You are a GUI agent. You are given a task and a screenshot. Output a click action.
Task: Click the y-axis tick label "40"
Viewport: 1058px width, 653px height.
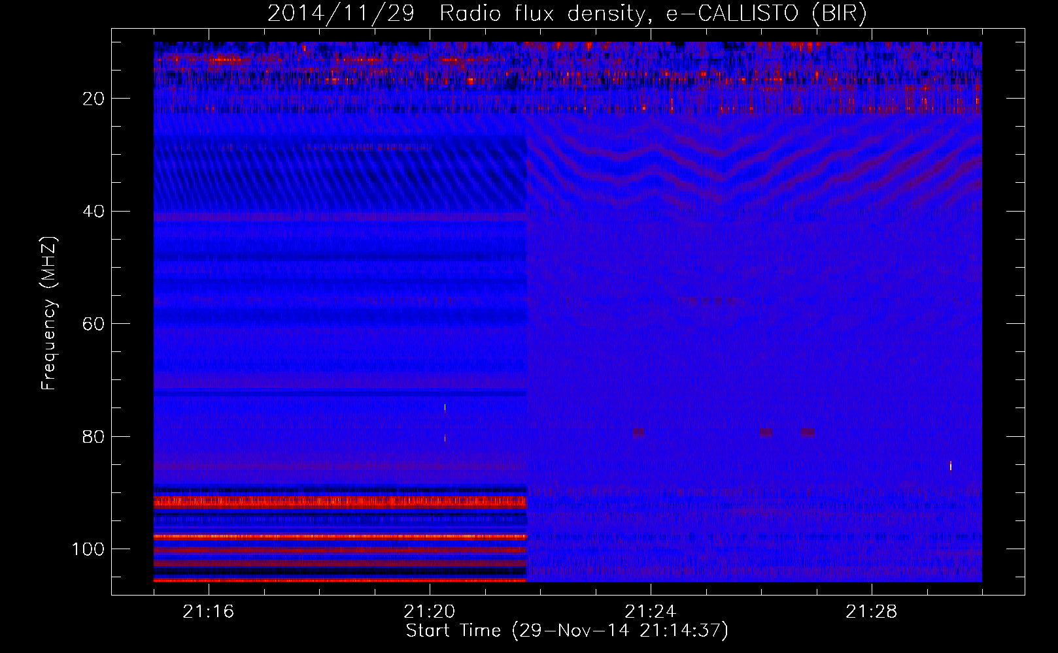pyautogui.click(x=94, y=212)
